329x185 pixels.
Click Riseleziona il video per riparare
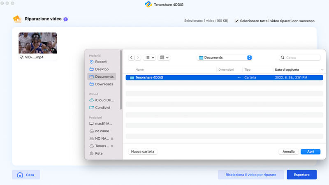tap(251, 174)
